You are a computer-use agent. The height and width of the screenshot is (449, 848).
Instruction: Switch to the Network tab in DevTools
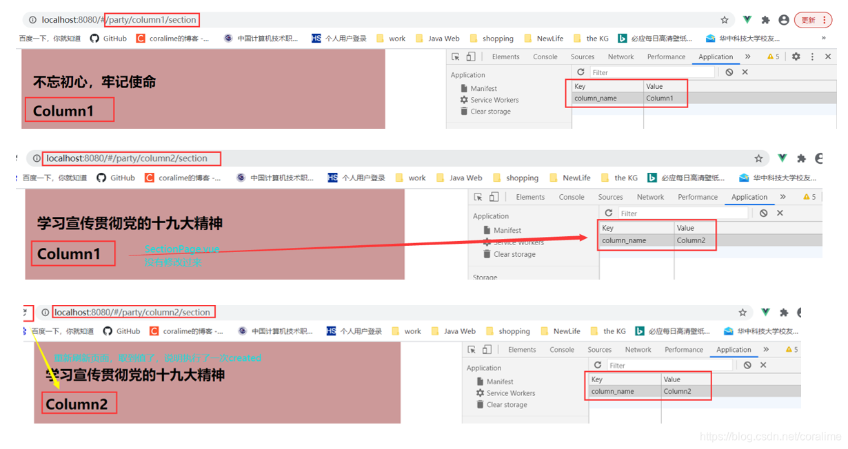click(620, 56)
